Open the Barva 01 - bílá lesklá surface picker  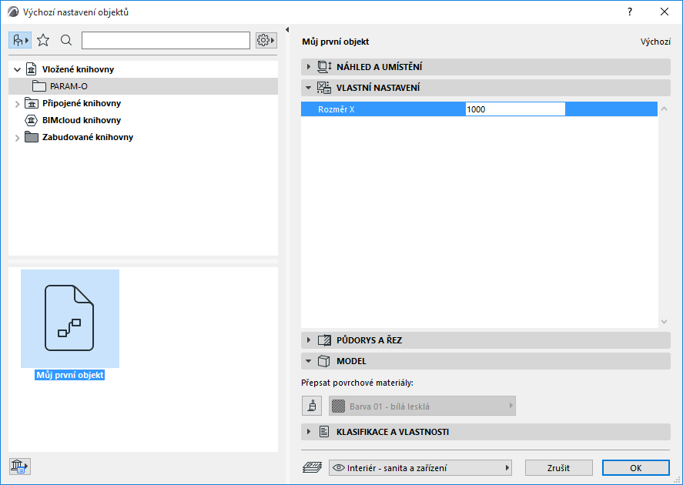click(x=422, y=405)
